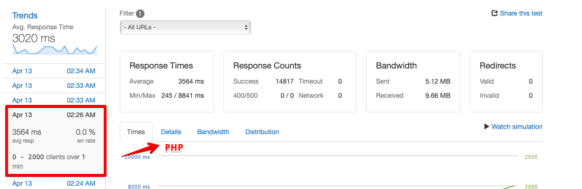Viewport: 582px width, 189px height.
Task: Open the Trends heading link
Action: point(25,16)
